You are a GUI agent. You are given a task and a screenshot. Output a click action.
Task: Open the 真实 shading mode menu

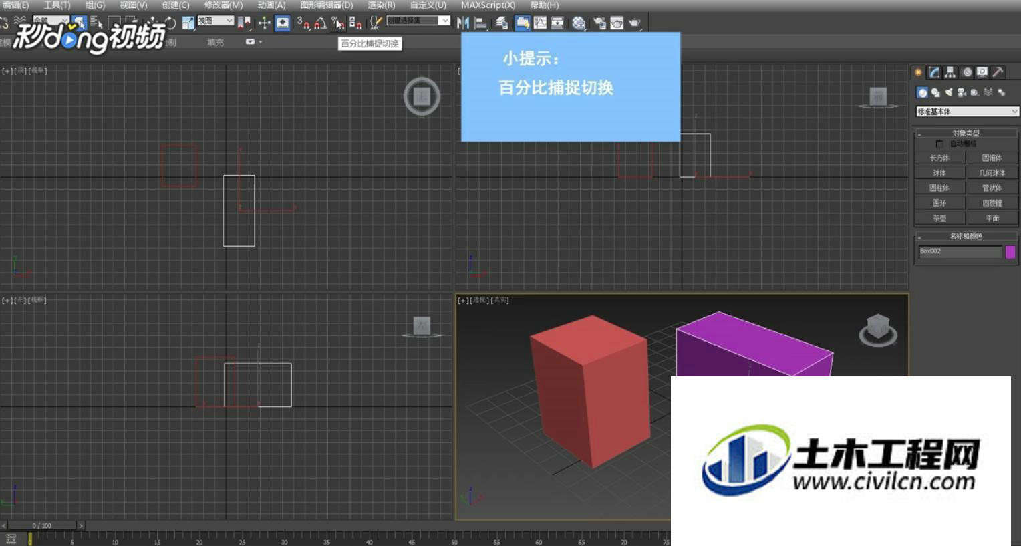click(500, 301)
